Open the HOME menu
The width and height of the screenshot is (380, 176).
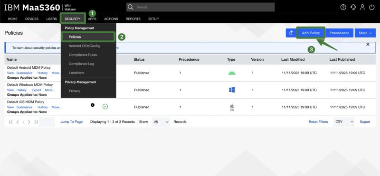pos(13,19)
